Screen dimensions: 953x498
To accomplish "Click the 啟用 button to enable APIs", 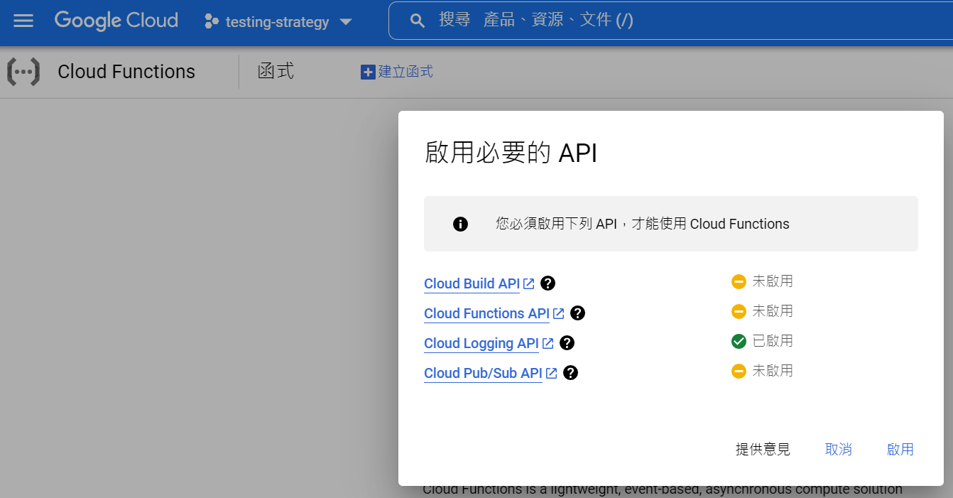I will tap(900, 449).
